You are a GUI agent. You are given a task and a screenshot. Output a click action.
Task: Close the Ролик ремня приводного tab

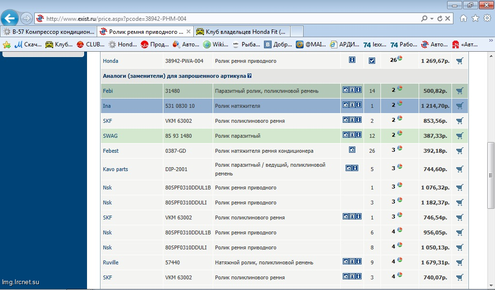coord(189,31)
